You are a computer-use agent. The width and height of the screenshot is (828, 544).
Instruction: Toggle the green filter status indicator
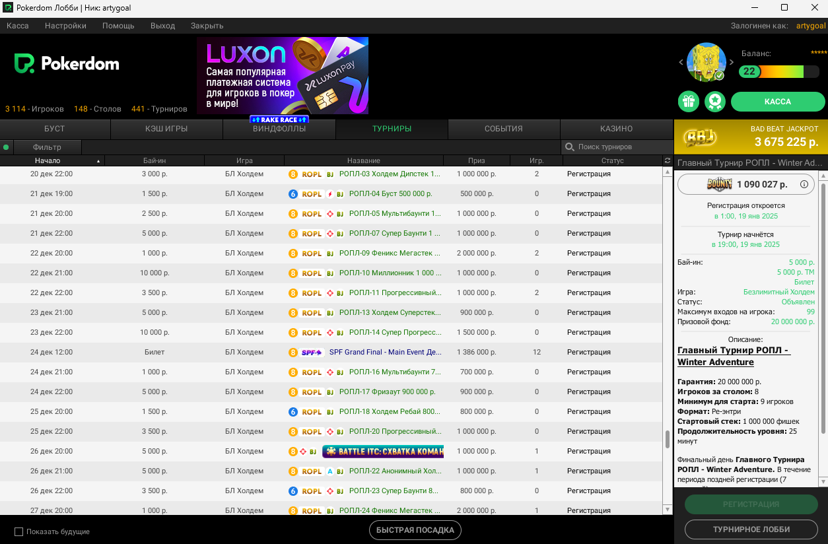point(7,147)
